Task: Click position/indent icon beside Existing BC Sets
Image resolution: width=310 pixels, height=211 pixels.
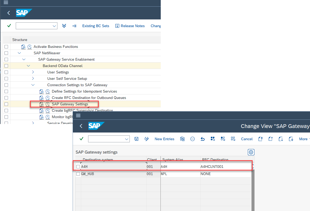Action: [74, 26]
